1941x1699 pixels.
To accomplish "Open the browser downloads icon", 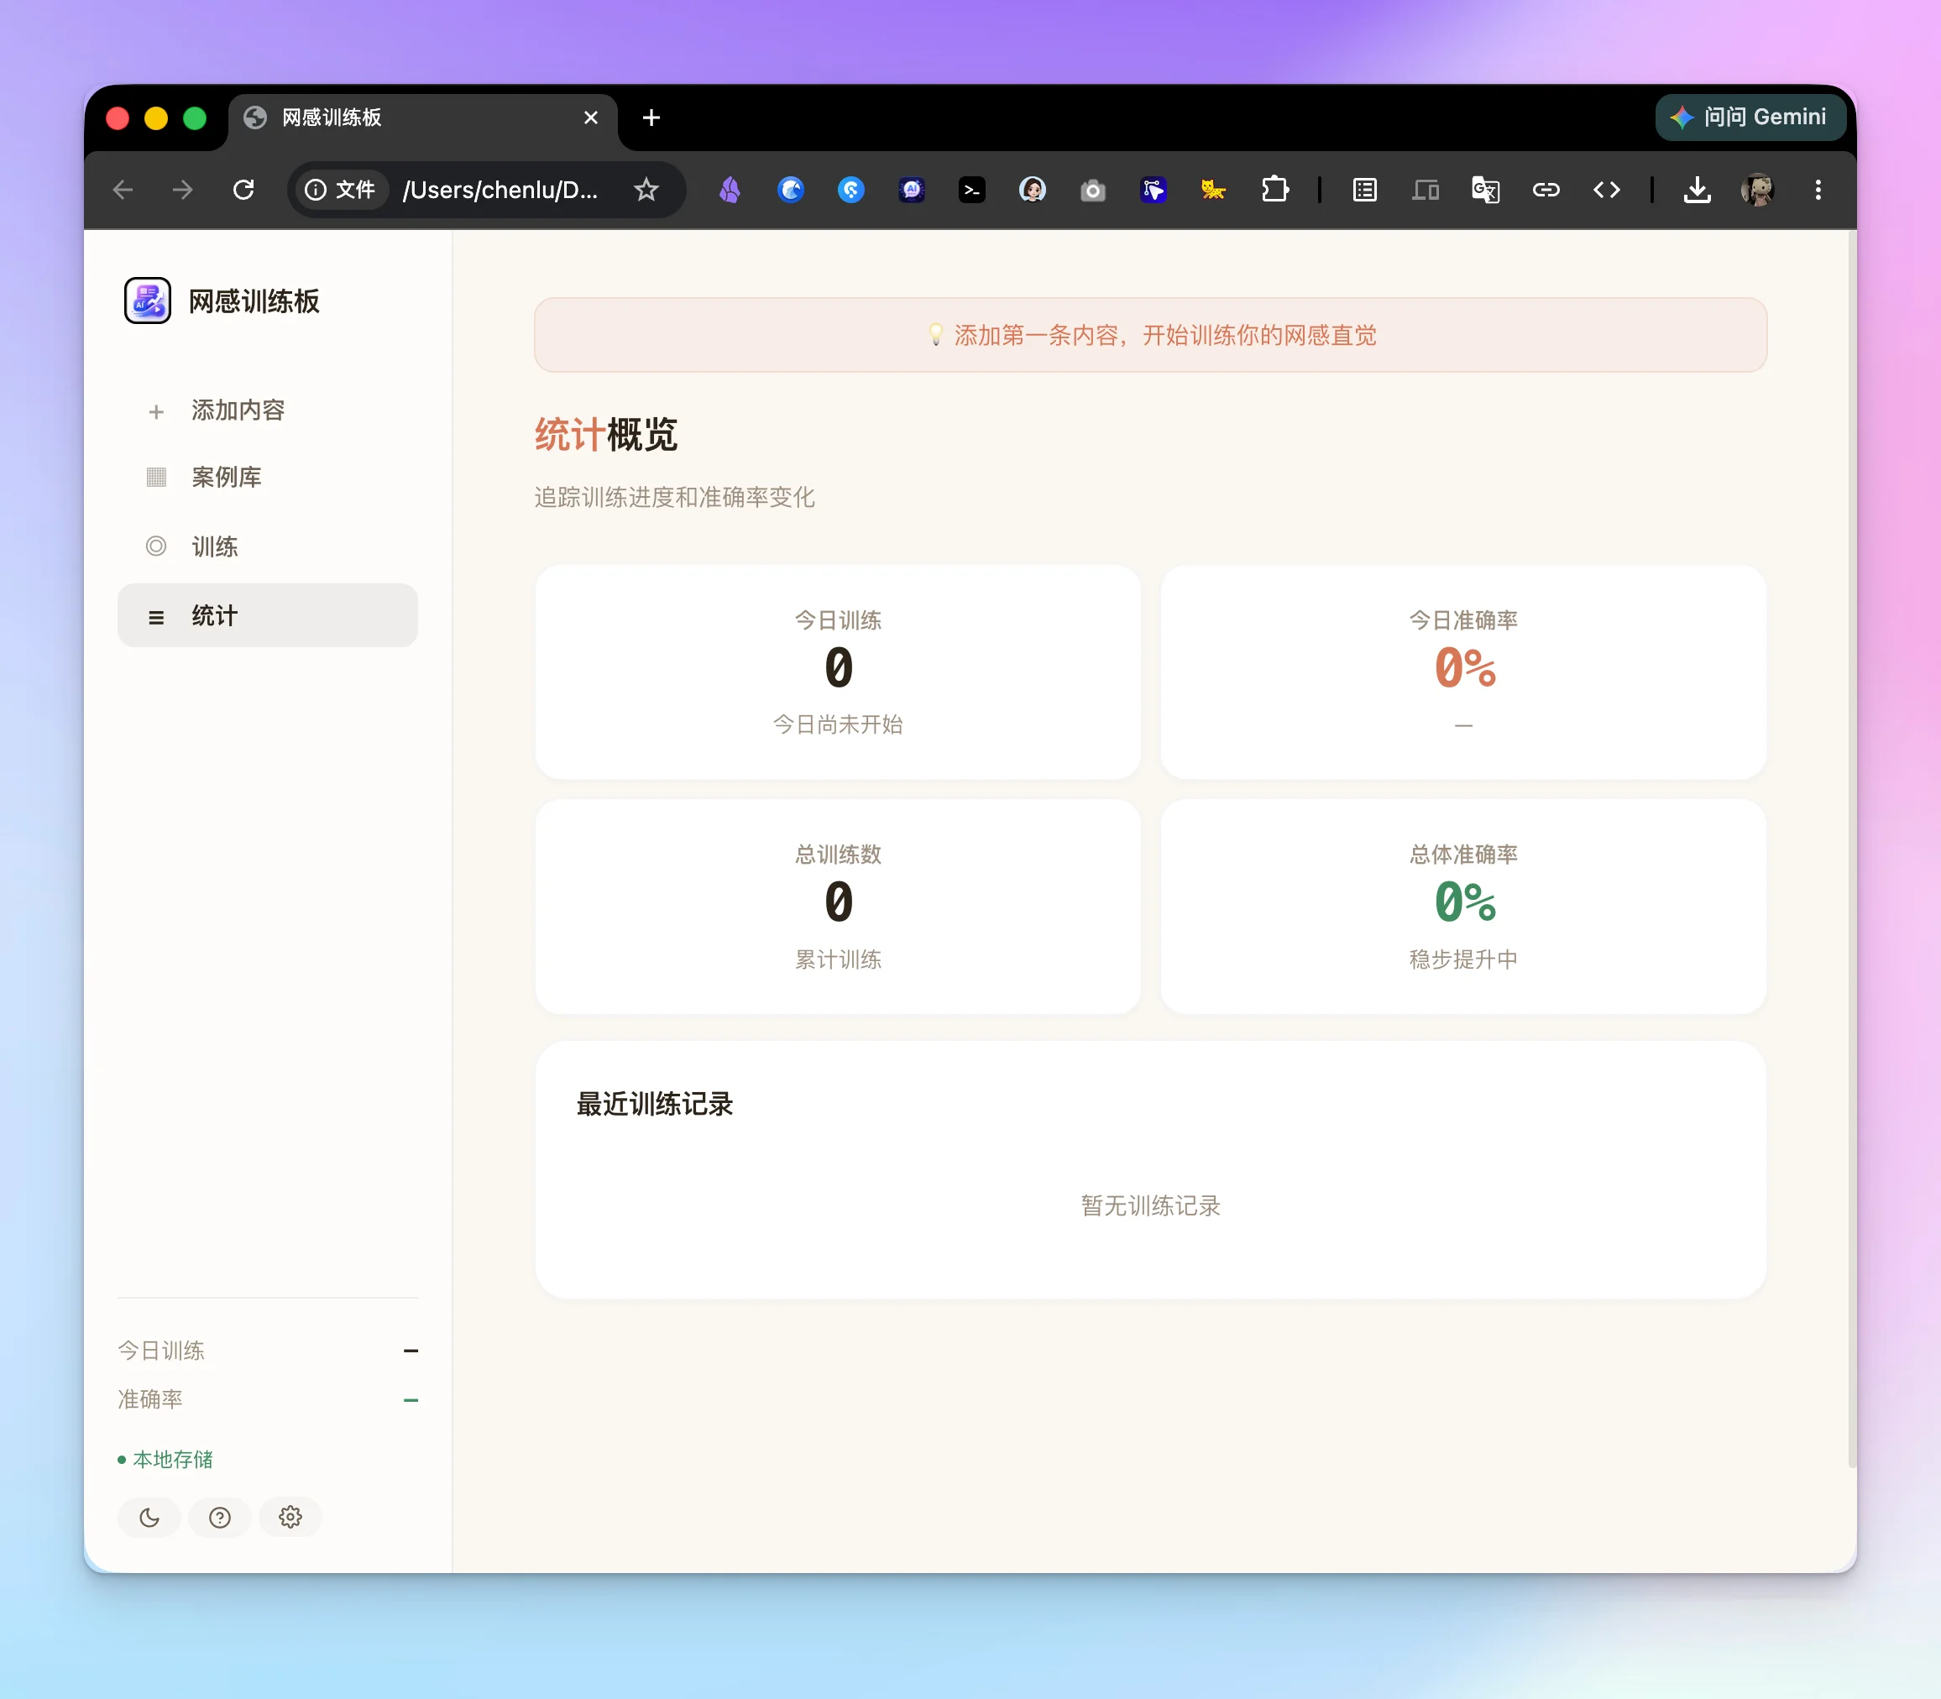I will click(1697, 190).
